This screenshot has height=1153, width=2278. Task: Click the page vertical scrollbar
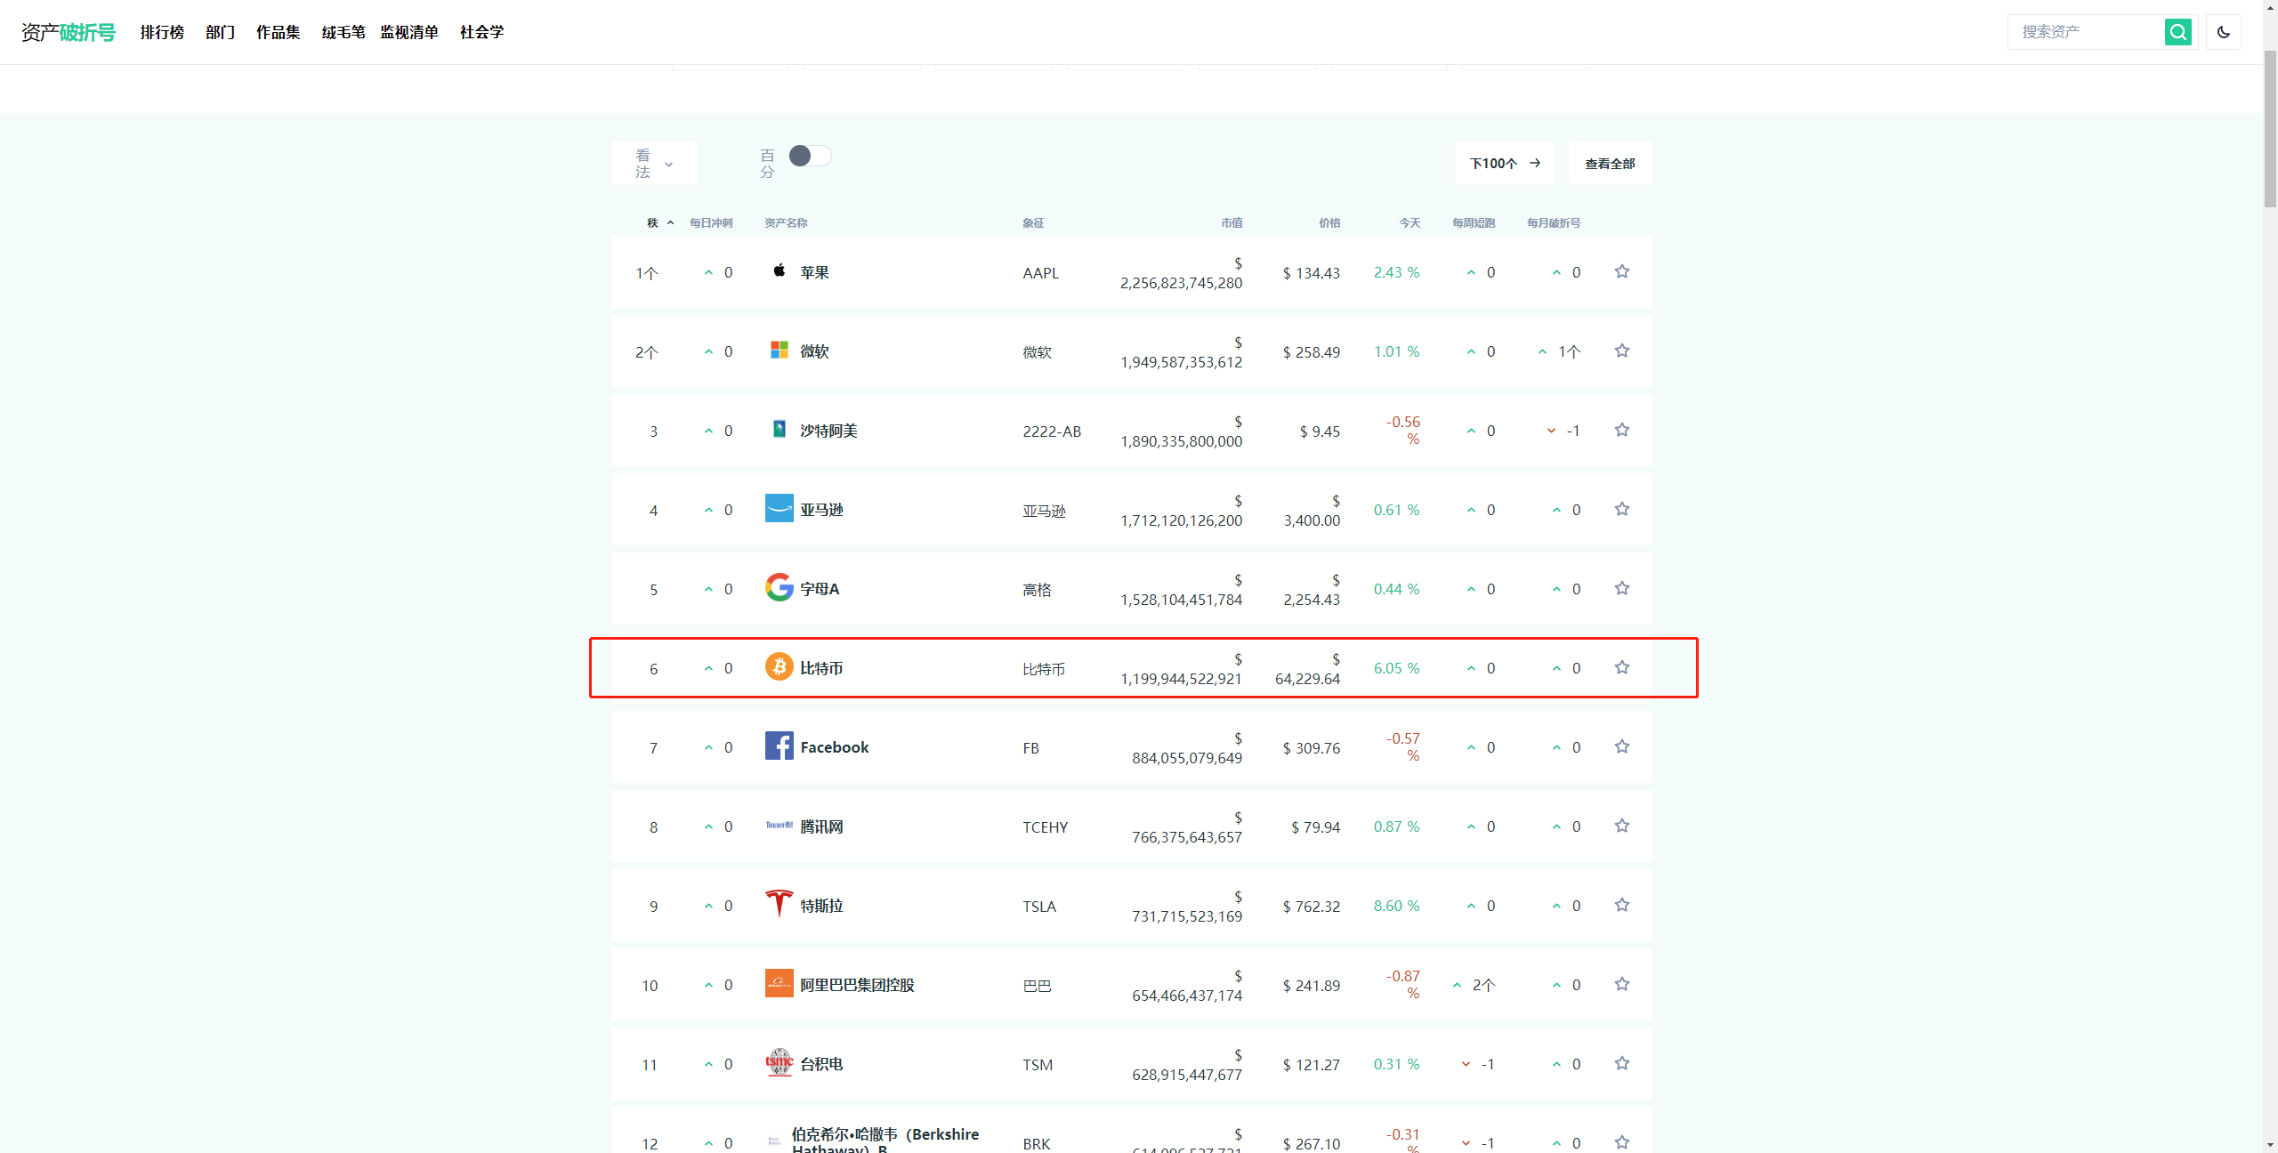(x=2270, y=129)
